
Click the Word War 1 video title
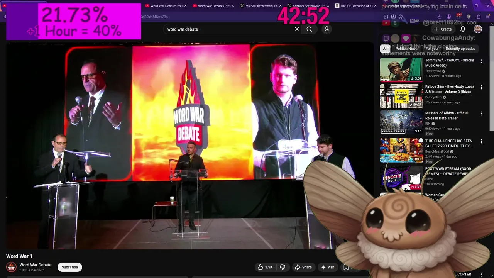(19, 256)
